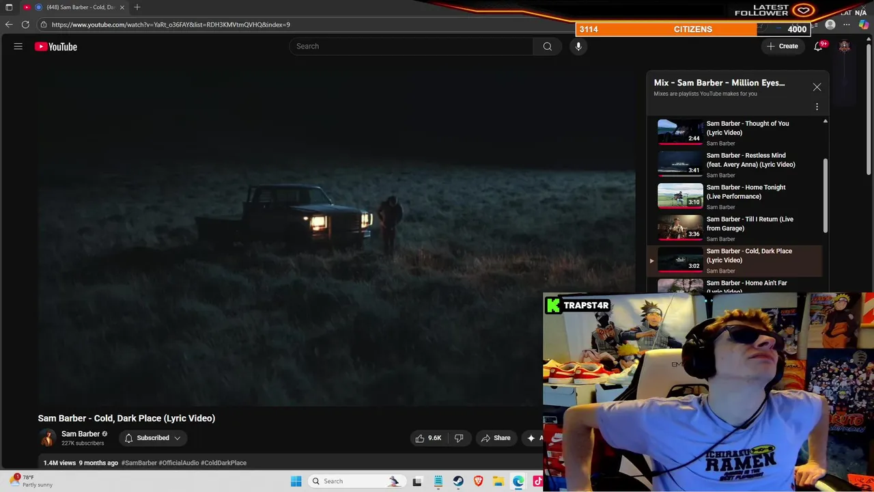Play Restless Mind (feat. Avery Anna) from the mix
The width and height of the screenshot is (874, 492).
734,165
